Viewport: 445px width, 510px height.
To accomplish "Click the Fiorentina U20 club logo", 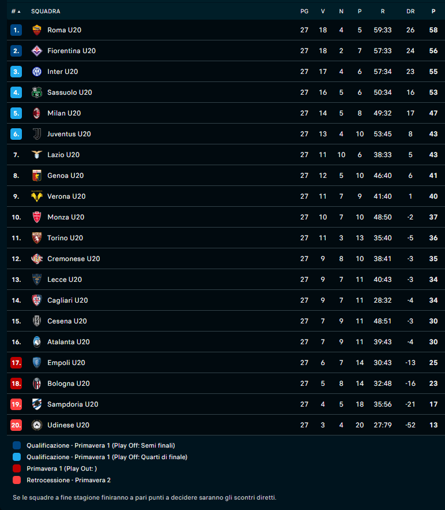I will (37, 51).
